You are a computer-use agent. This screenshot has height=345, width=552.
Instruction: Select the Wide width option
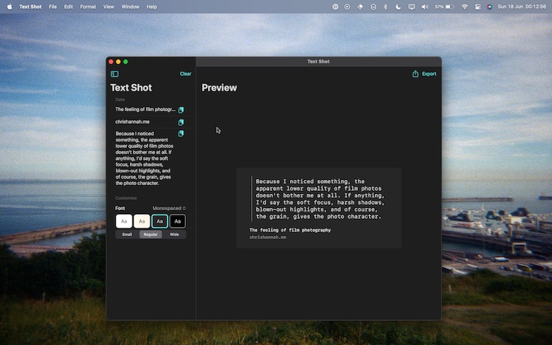click(x=174, y=234)
